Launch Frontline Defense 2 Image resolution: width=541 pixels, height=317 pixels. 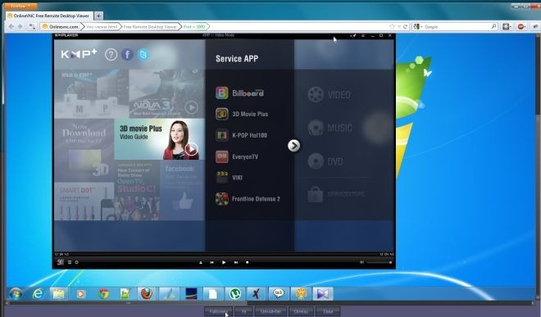(x=248, y=199)
